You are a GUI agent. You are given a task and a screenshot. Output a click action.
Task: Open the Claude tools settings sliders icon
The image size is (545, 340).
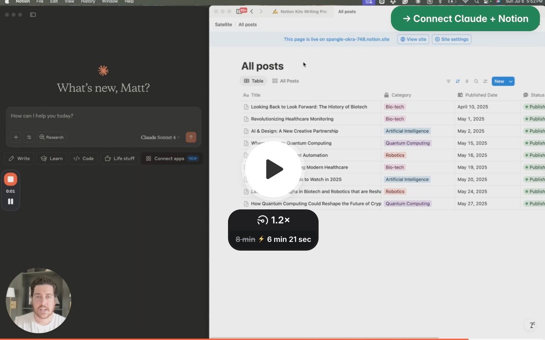coord(29,137)
